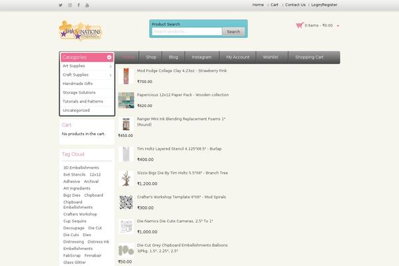Click the Mod Spirals template thumbnail
Viewport: 399px width, 266px height.
tap(126, 203)
